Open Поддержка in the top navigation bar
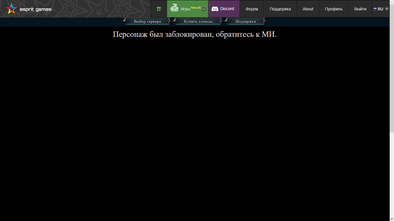Image resolution: width=394 pixels, height=221 pixels. pyautogui.click(x=280, y=9)
